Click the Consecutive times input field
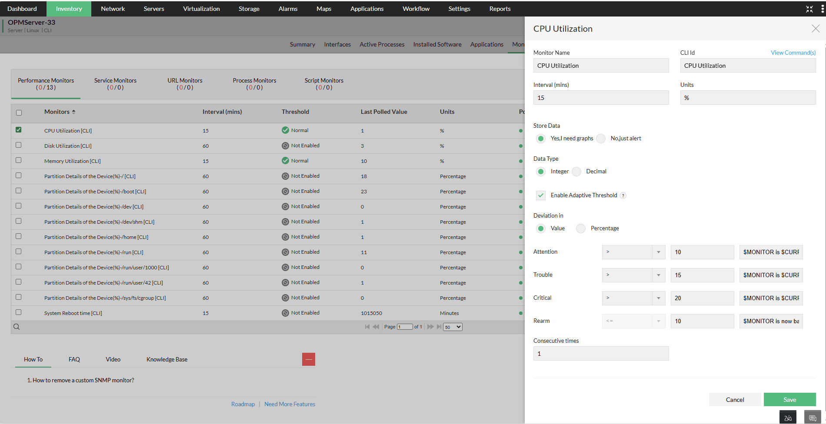This screenshot has width=826, height=424. (x=601, y=353)
